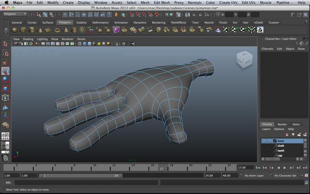
Task: Switch to the Deformation shelf tab
Action: pyautogui.click(x=100, y=23)
